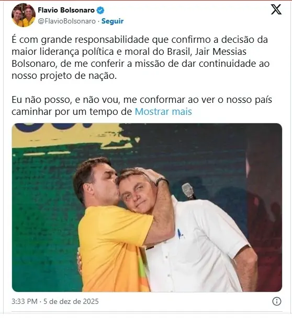This screenshot has width=292, height=318.
Task: Click the date 5 de dez de 2025
Action: [71, 301]
